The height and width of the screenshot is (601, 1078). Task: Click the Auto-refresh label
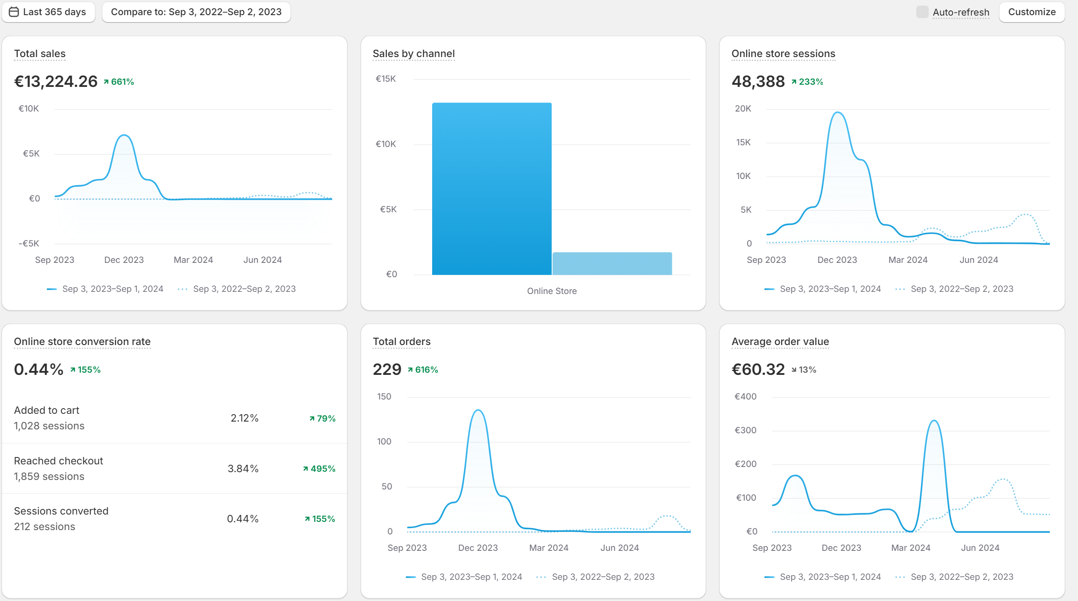coord(961,12)
